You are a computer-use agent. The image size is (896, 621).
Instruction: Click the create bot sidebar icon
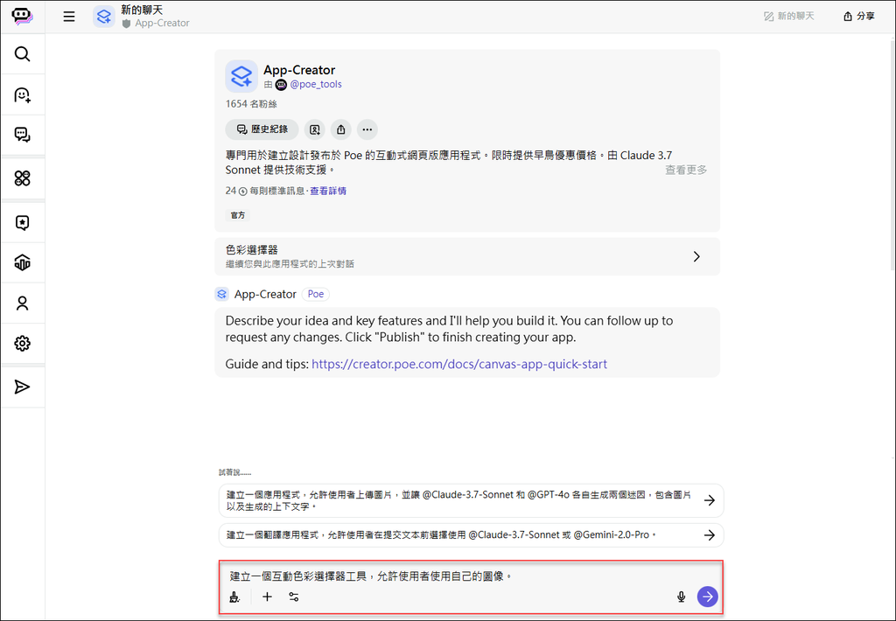click(x=22, y=94)
